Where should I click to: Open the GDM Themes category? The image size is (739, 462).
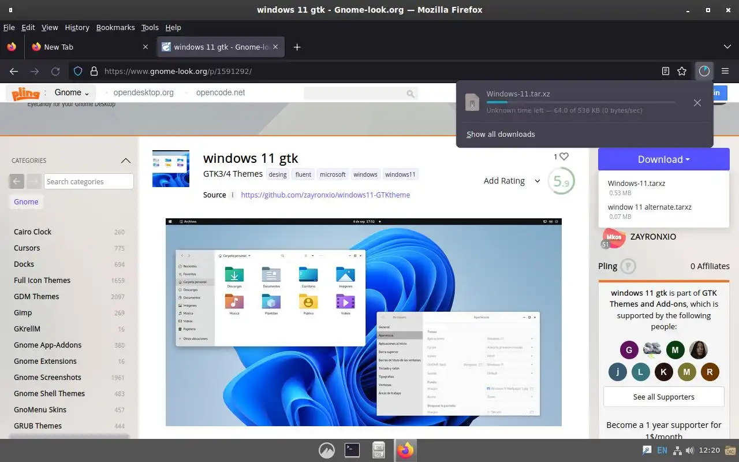pos(36,296)
